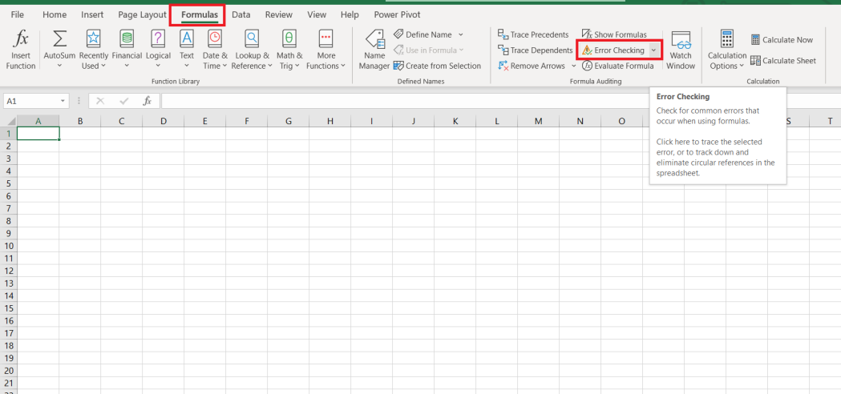This screenshot has width=841, height=394.
Task: Toggle Show Formulas
Action: 614,34
